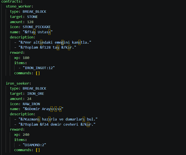Click the name string "&fTaş Ustası"
Screen dimensions: 186x155
(38, 32)
